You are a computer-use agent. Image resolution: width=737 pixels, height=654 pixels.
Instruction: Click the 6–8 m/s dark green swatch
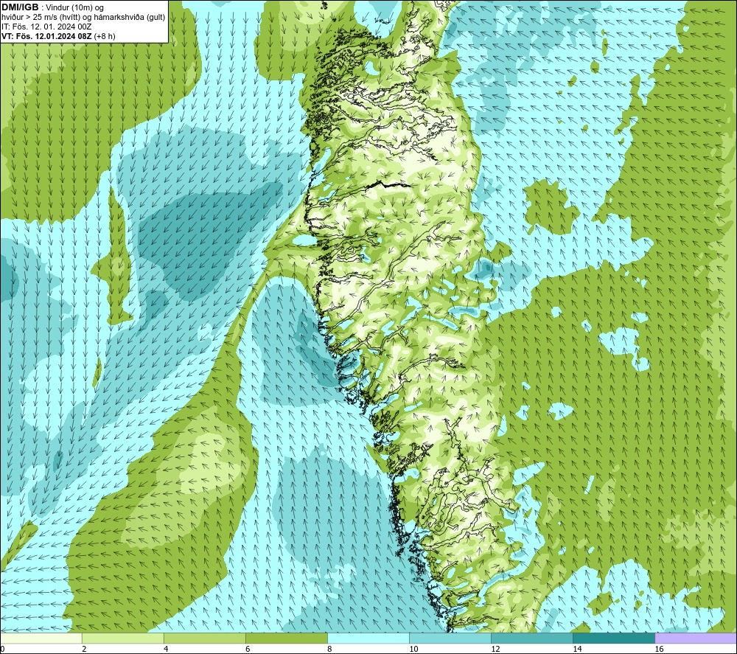click(x=287, y=639)
